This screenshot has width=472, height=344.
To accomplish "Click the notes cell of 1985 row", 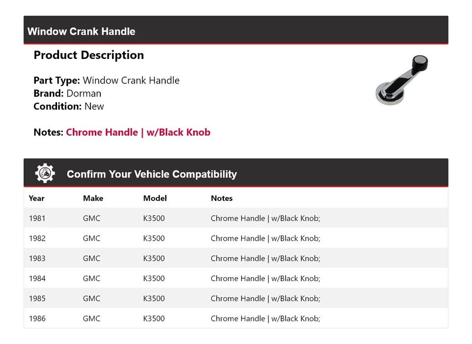I will [x=265, y=299].
